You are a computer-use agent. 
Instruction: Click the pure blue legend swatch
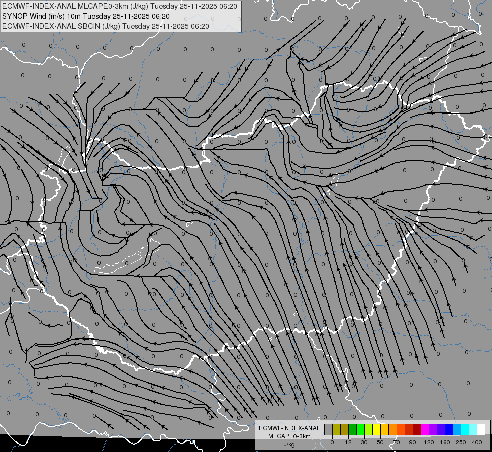click(449, 429)
